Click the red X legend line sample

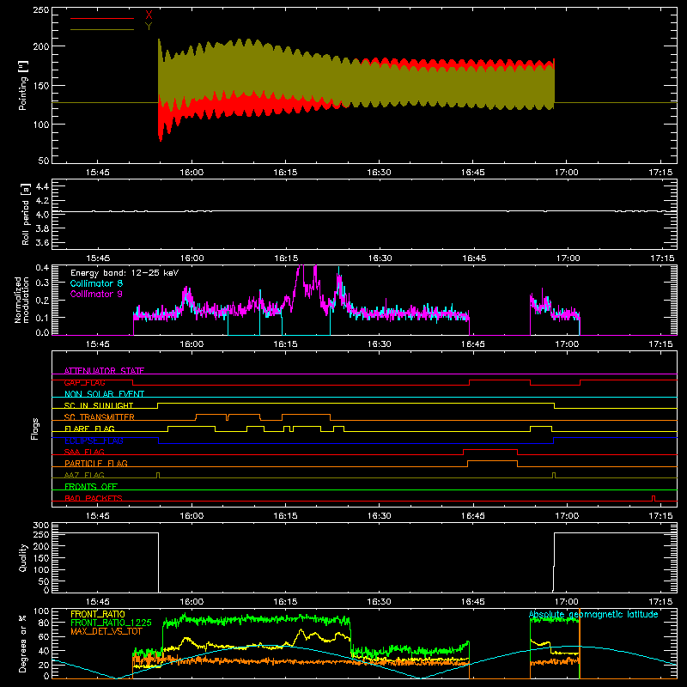101,18
